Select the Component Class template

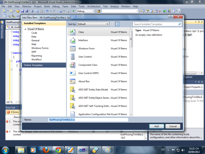(x=99, y=65)
